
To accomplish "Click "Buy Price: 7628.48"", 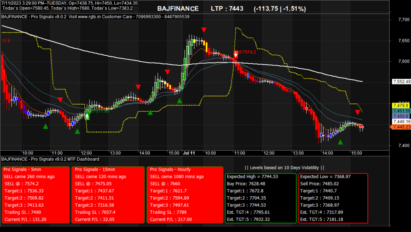I will pyautogui.click(x=246, y=184).
